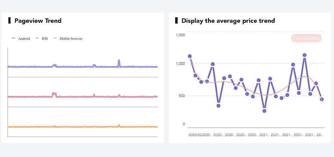Image resolution: width=334 pixels, height=157 pixels.
Task: Click black bar icon beside average price title
Action: pos(177,21)
